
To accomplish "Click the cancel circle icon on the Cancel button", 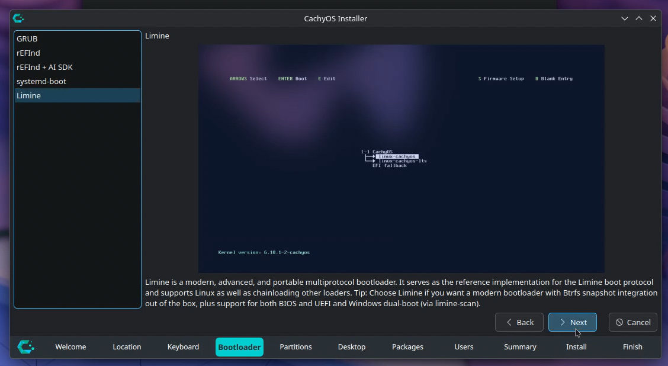I will 619,322.
